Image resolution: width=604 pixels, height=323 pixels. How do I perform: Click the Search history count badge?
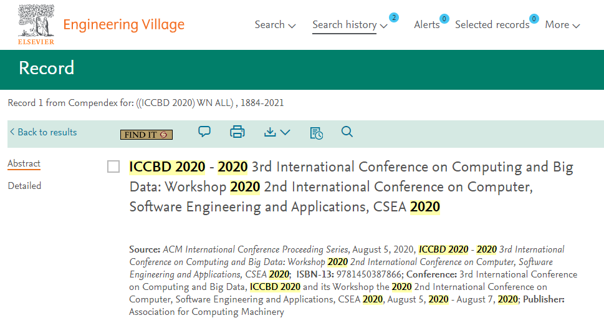(x=394, y=17)
